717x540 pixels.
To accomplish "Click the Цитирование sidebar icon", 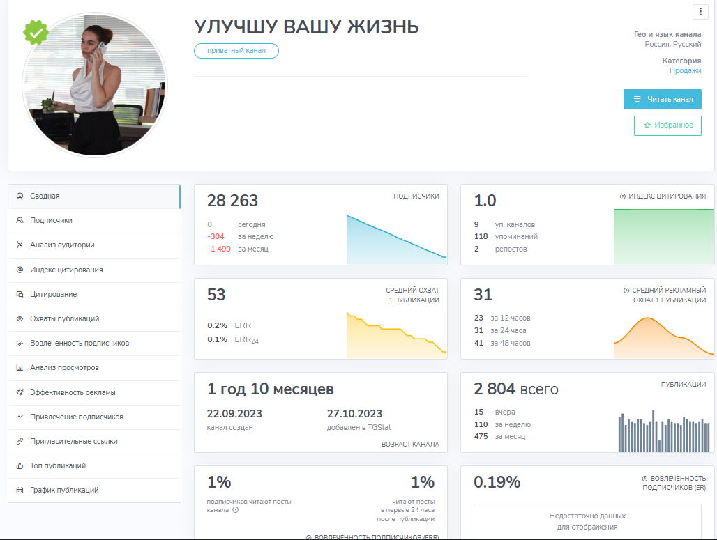I will coord(20,294).
